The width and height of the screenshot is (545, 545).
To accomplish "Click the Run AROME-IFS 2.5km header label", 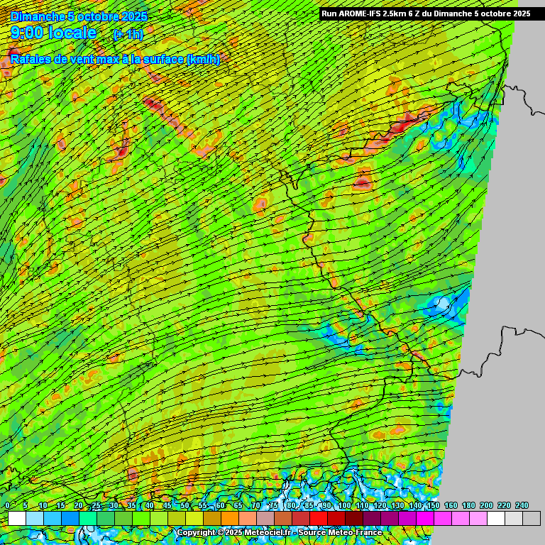I will 426,13.
